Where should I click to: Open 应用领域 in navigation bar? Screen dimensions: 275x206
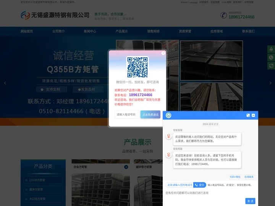217,31
